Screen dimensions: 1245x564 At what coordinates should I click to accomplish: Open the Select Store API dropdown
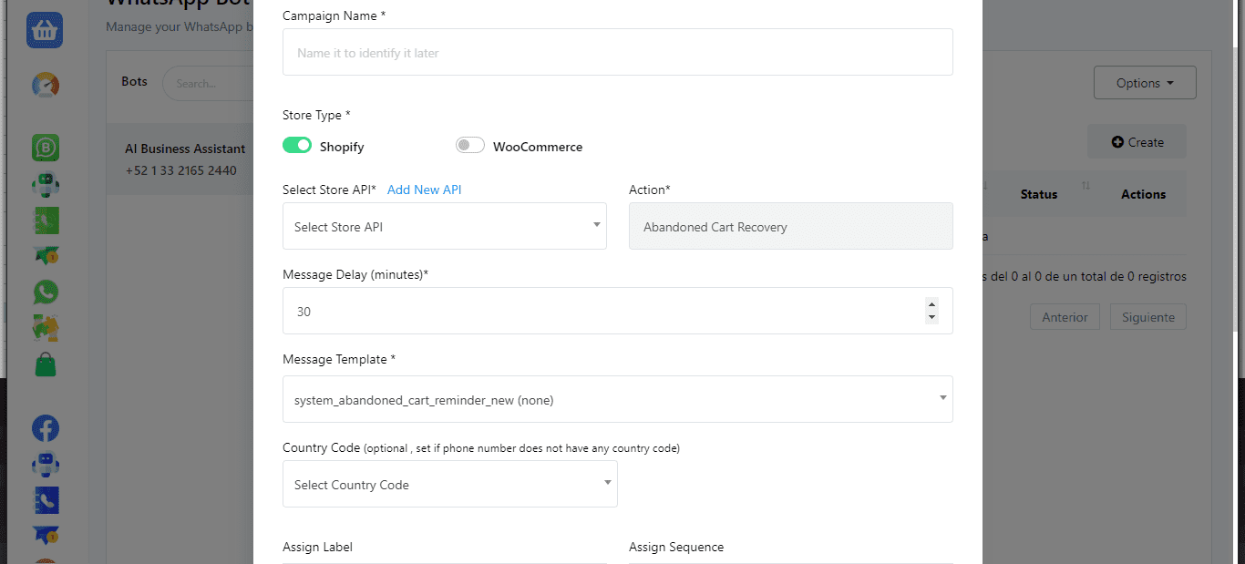444,226
